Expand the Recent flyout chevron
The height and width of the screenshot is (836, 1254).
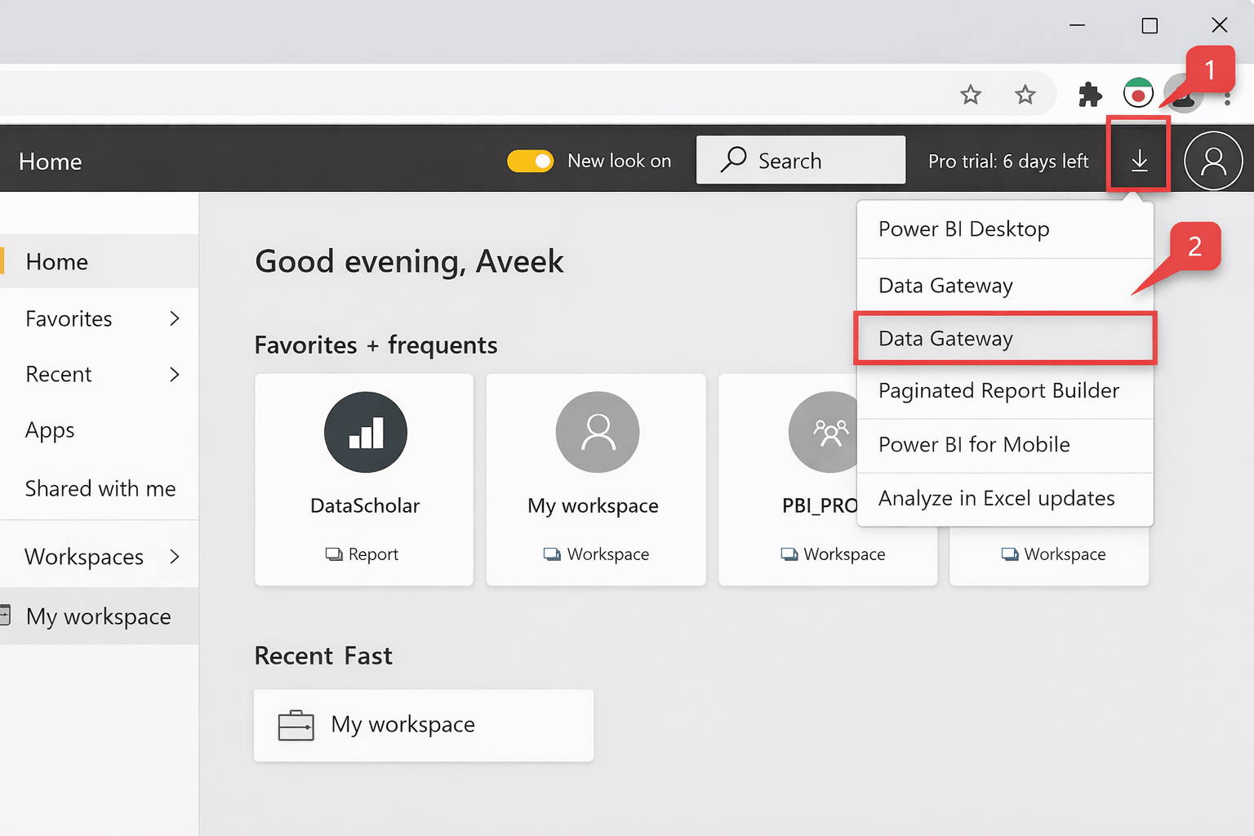(174, 374)
